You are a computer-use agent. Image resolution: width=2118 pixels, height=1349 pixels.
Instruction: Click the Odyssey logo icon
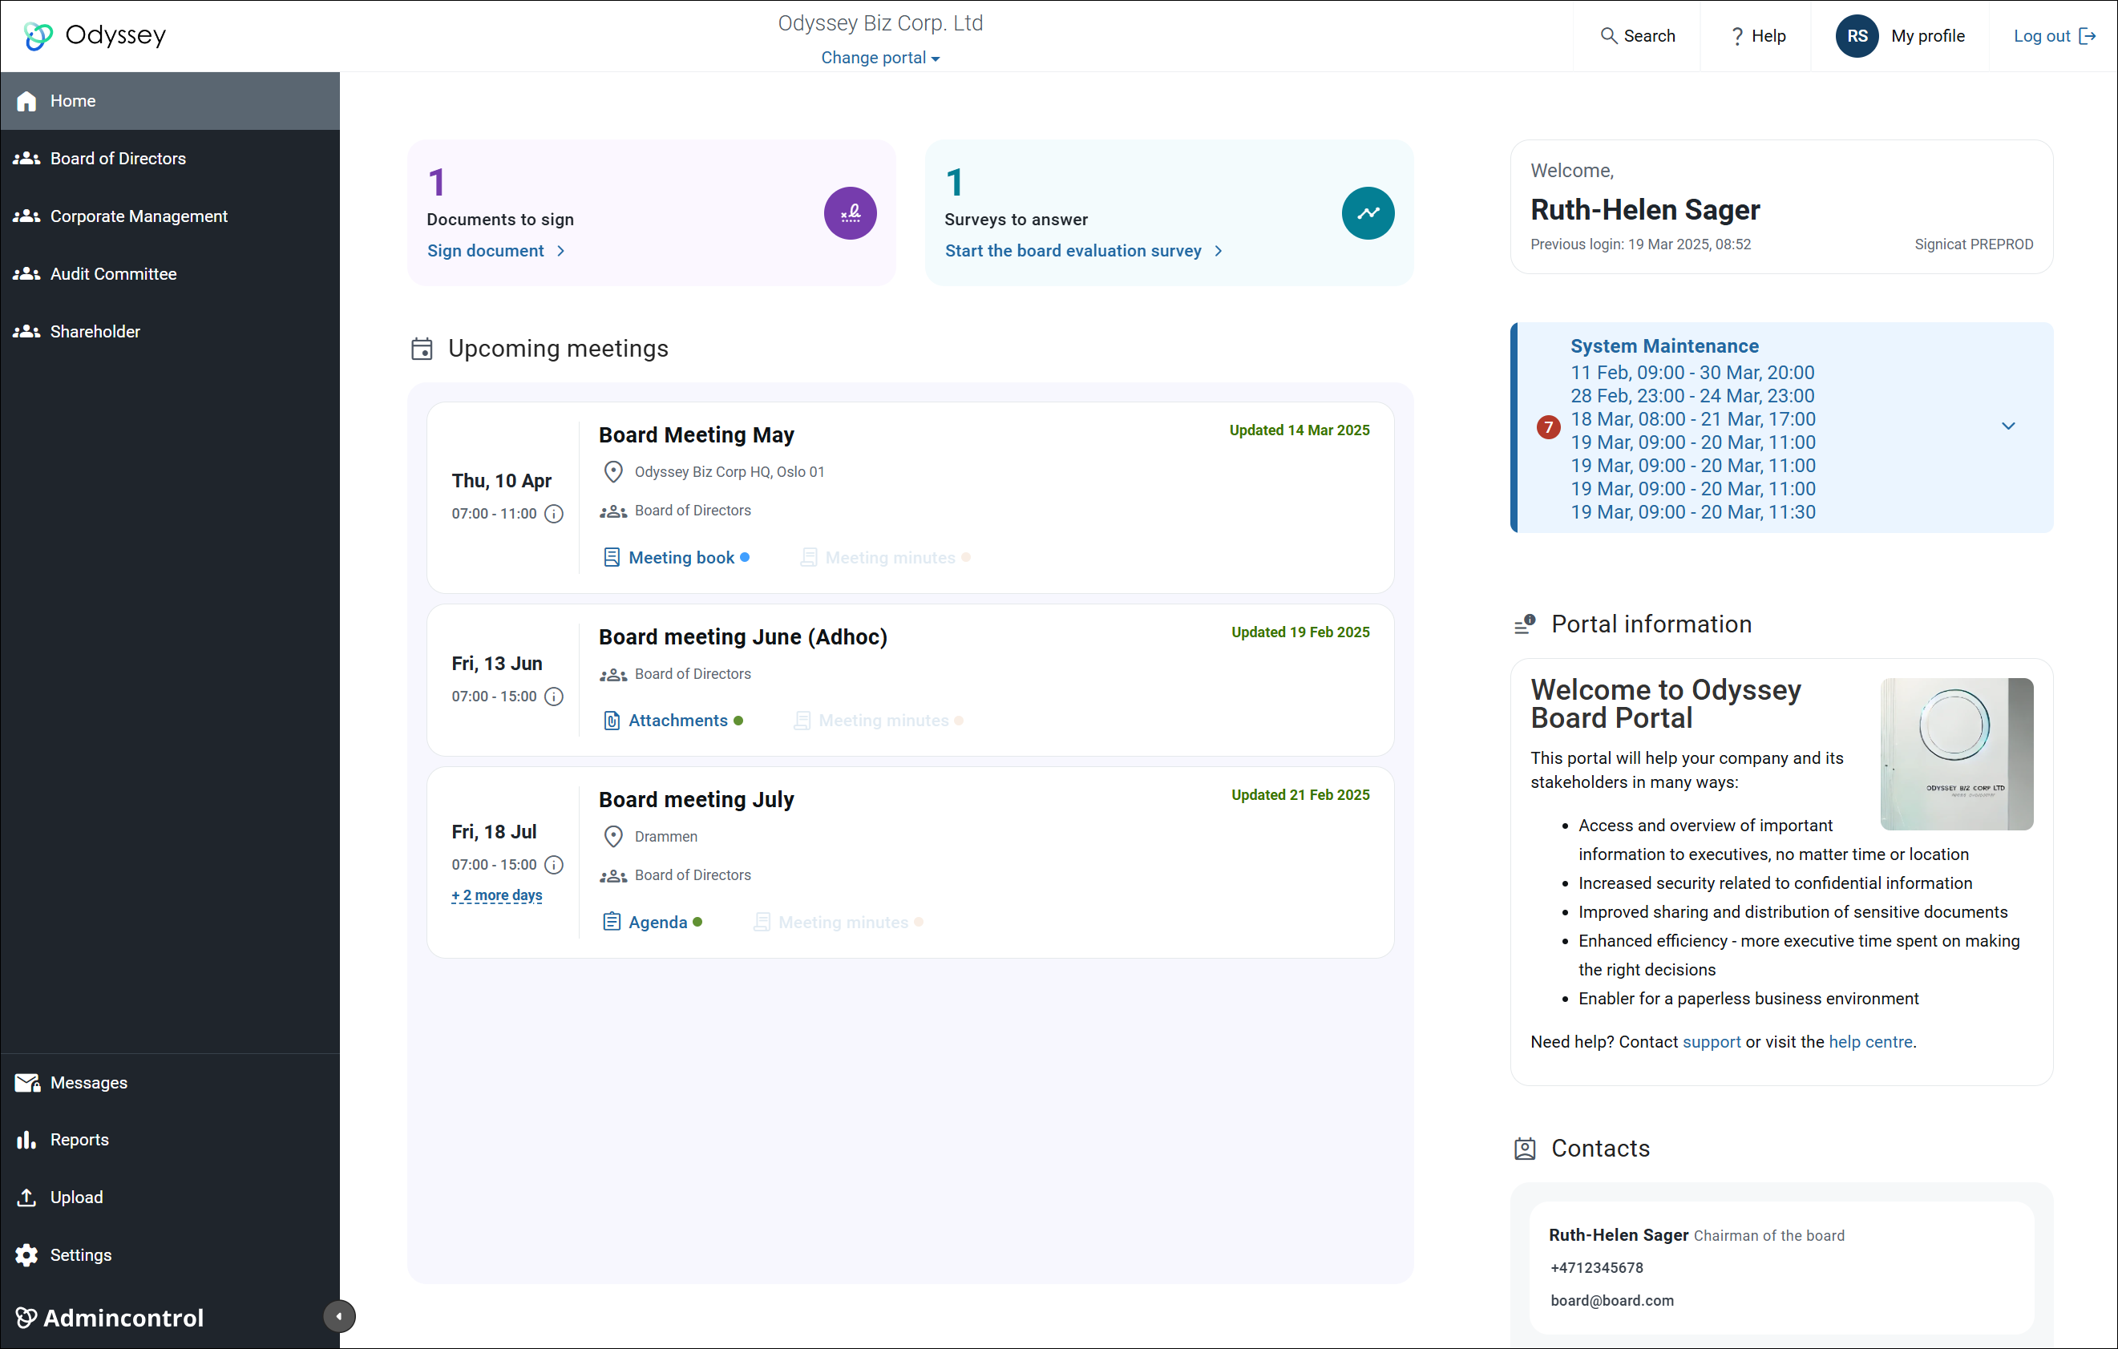pyautogui.click(x=38, y=35)
